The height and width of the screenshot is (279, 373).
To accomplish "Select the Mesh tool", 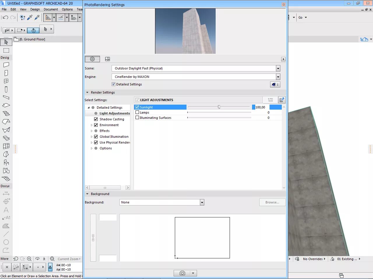I will pyautogui.click(x=6, y=179).
